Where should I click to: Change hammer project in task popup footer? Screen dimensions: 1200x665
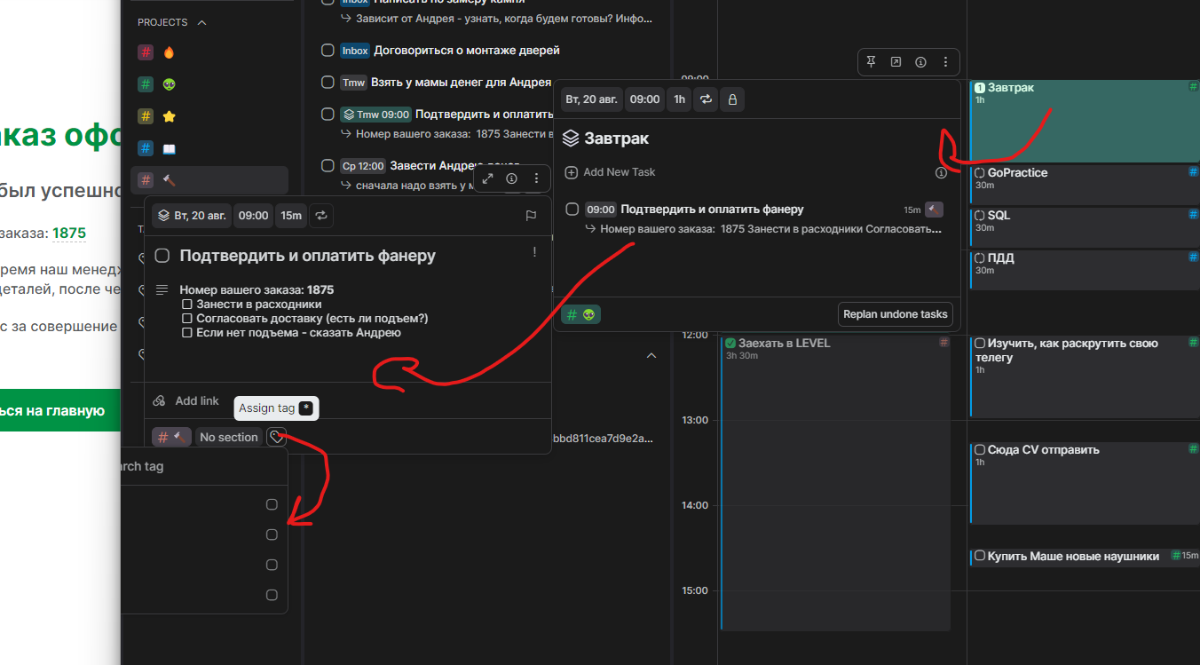click(171, 437)
